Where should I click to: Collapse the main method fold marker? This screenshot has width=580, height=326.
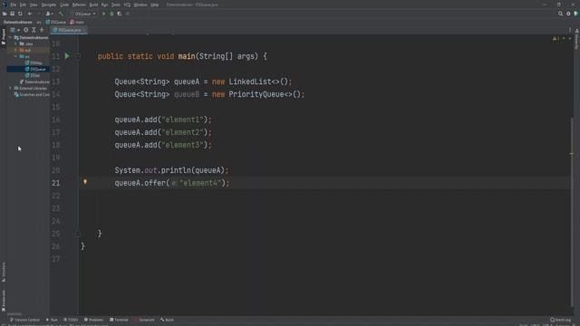[78, 56]
